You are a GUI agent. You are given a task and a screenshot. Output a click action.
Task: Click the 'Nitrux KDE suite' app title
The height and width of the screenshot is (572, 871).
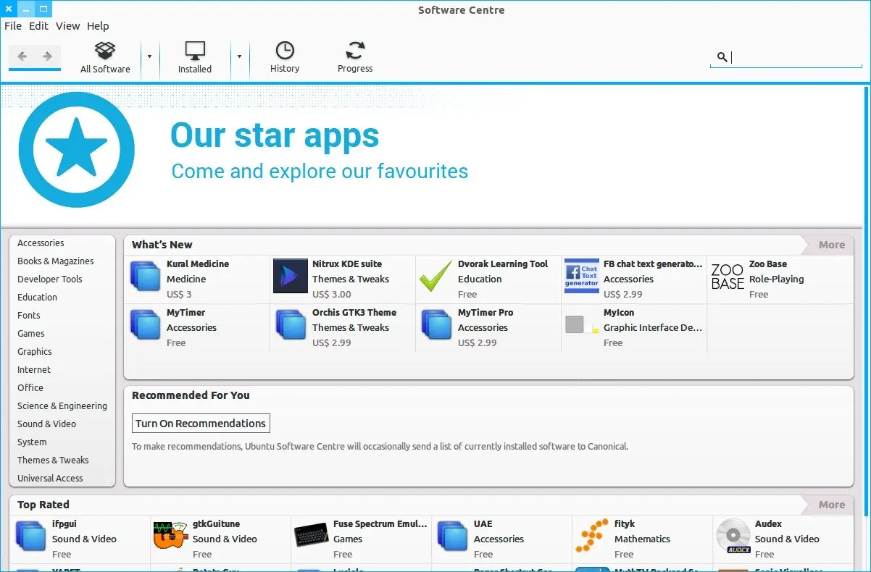tap(347, 264)
